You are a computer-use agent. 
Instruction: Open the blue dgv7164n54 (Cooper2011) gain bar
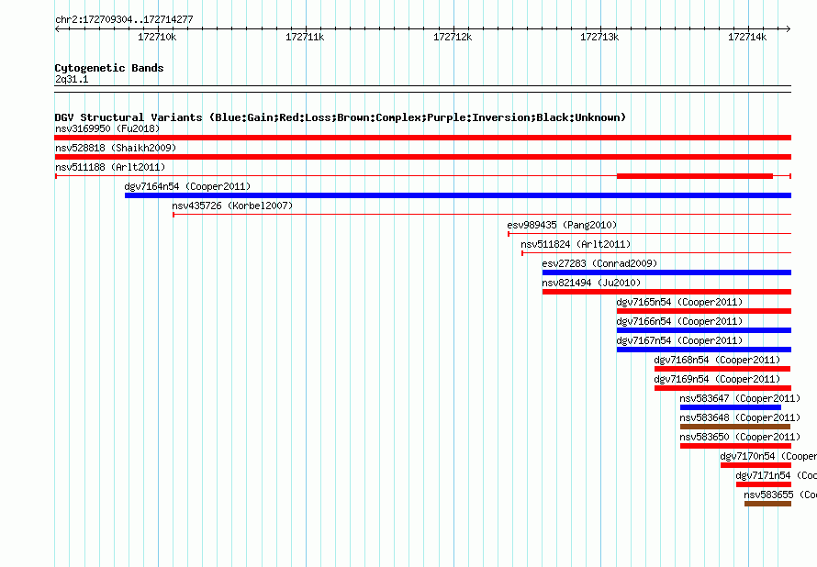(x=458, y=195)
